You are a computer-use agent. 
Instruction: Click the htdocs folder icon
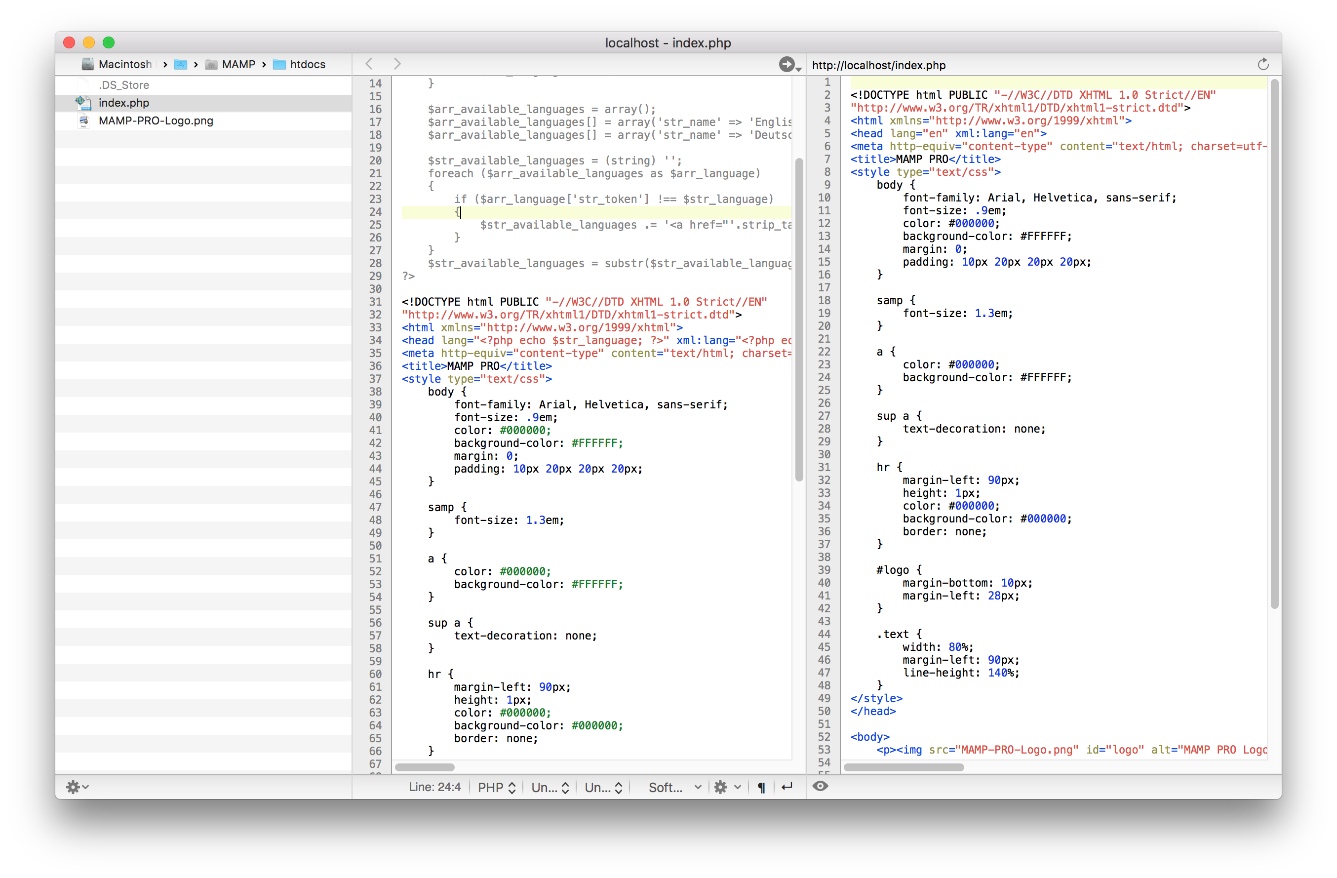click(x=279, y=65)
